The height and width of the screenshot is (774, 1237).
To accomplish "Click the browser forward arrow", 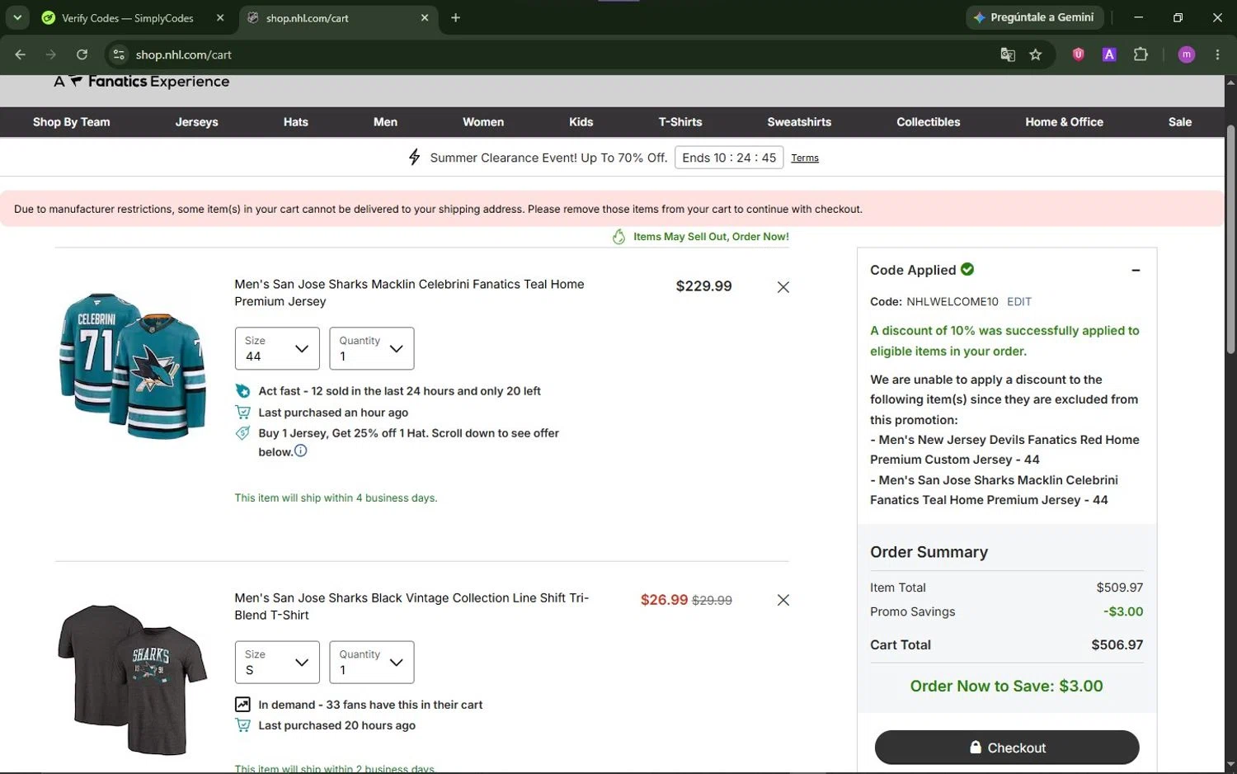I will click(x=51, y=54).
